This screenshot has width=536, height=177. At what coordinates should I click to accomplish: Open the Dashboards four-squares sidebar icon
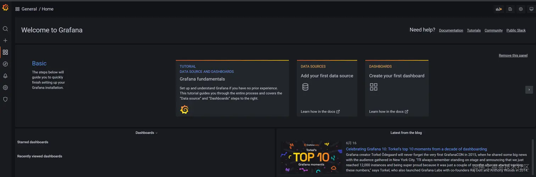(x=5, y=52)
